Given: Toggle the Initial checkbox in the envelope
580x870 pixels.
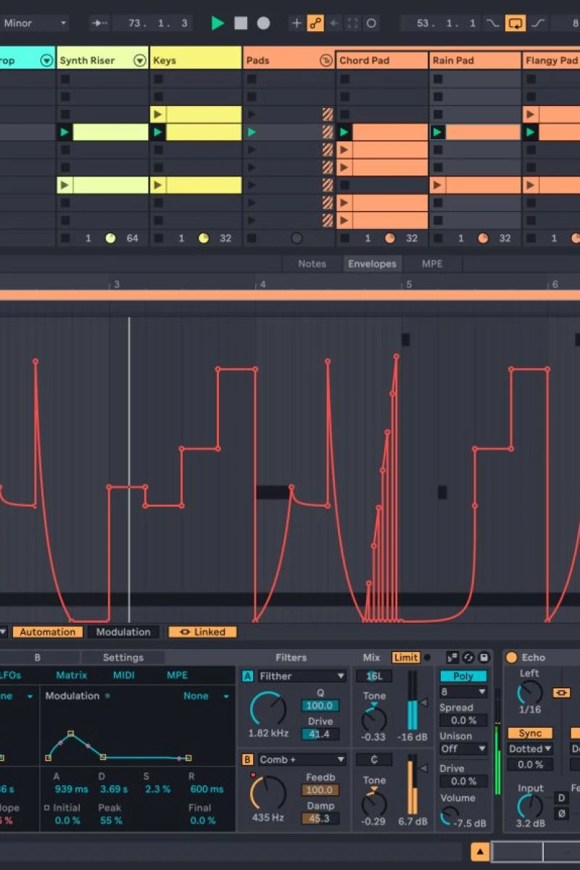Looking at the screenshot, I should point(47,808).
